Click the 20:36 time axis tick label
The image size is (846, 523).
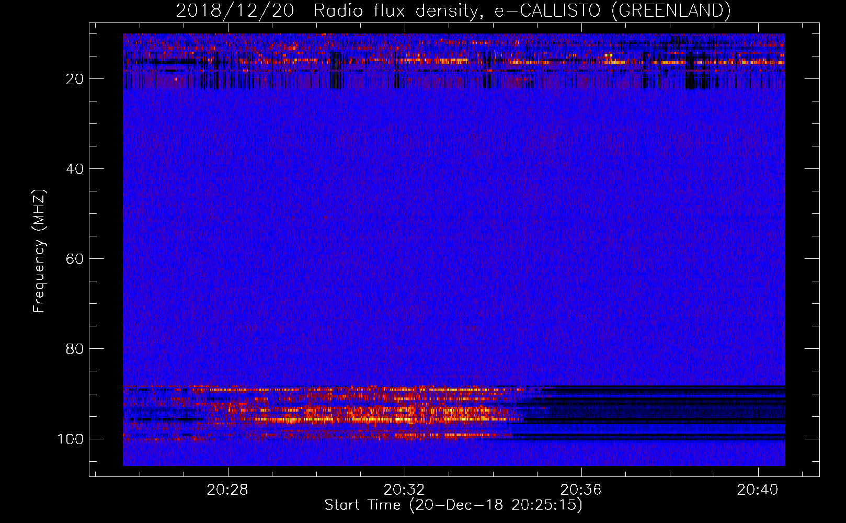click(581, 490)
